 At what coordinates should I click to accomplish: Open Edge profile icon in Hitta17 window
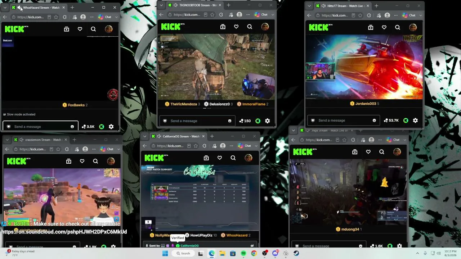(x=387, y=15)
